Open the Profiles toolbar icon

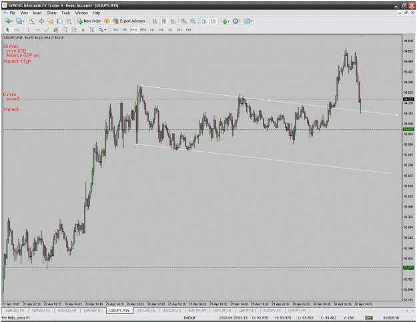(19, 21)
